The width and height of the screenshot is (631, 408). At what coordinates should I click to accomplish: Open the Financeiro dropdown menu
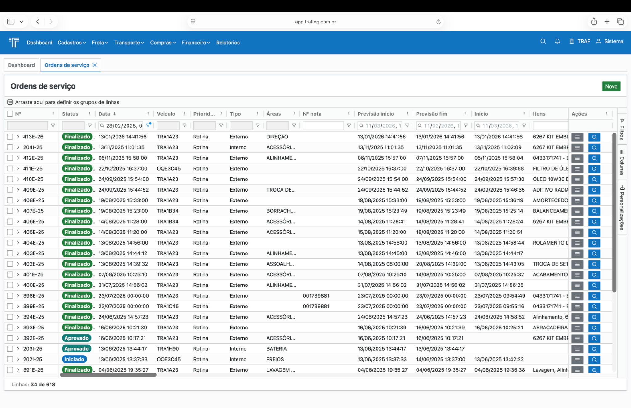[x=196, y=43]
